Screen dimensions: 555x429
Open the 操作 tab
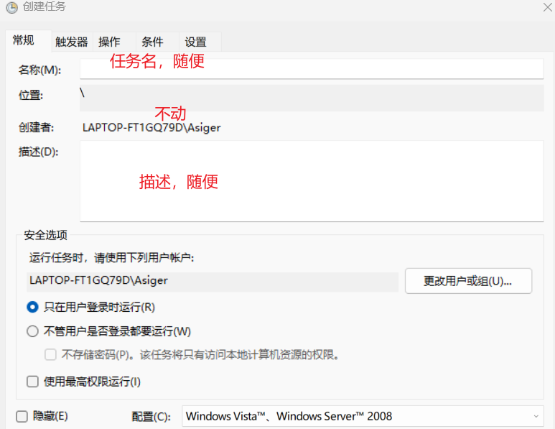109,42
